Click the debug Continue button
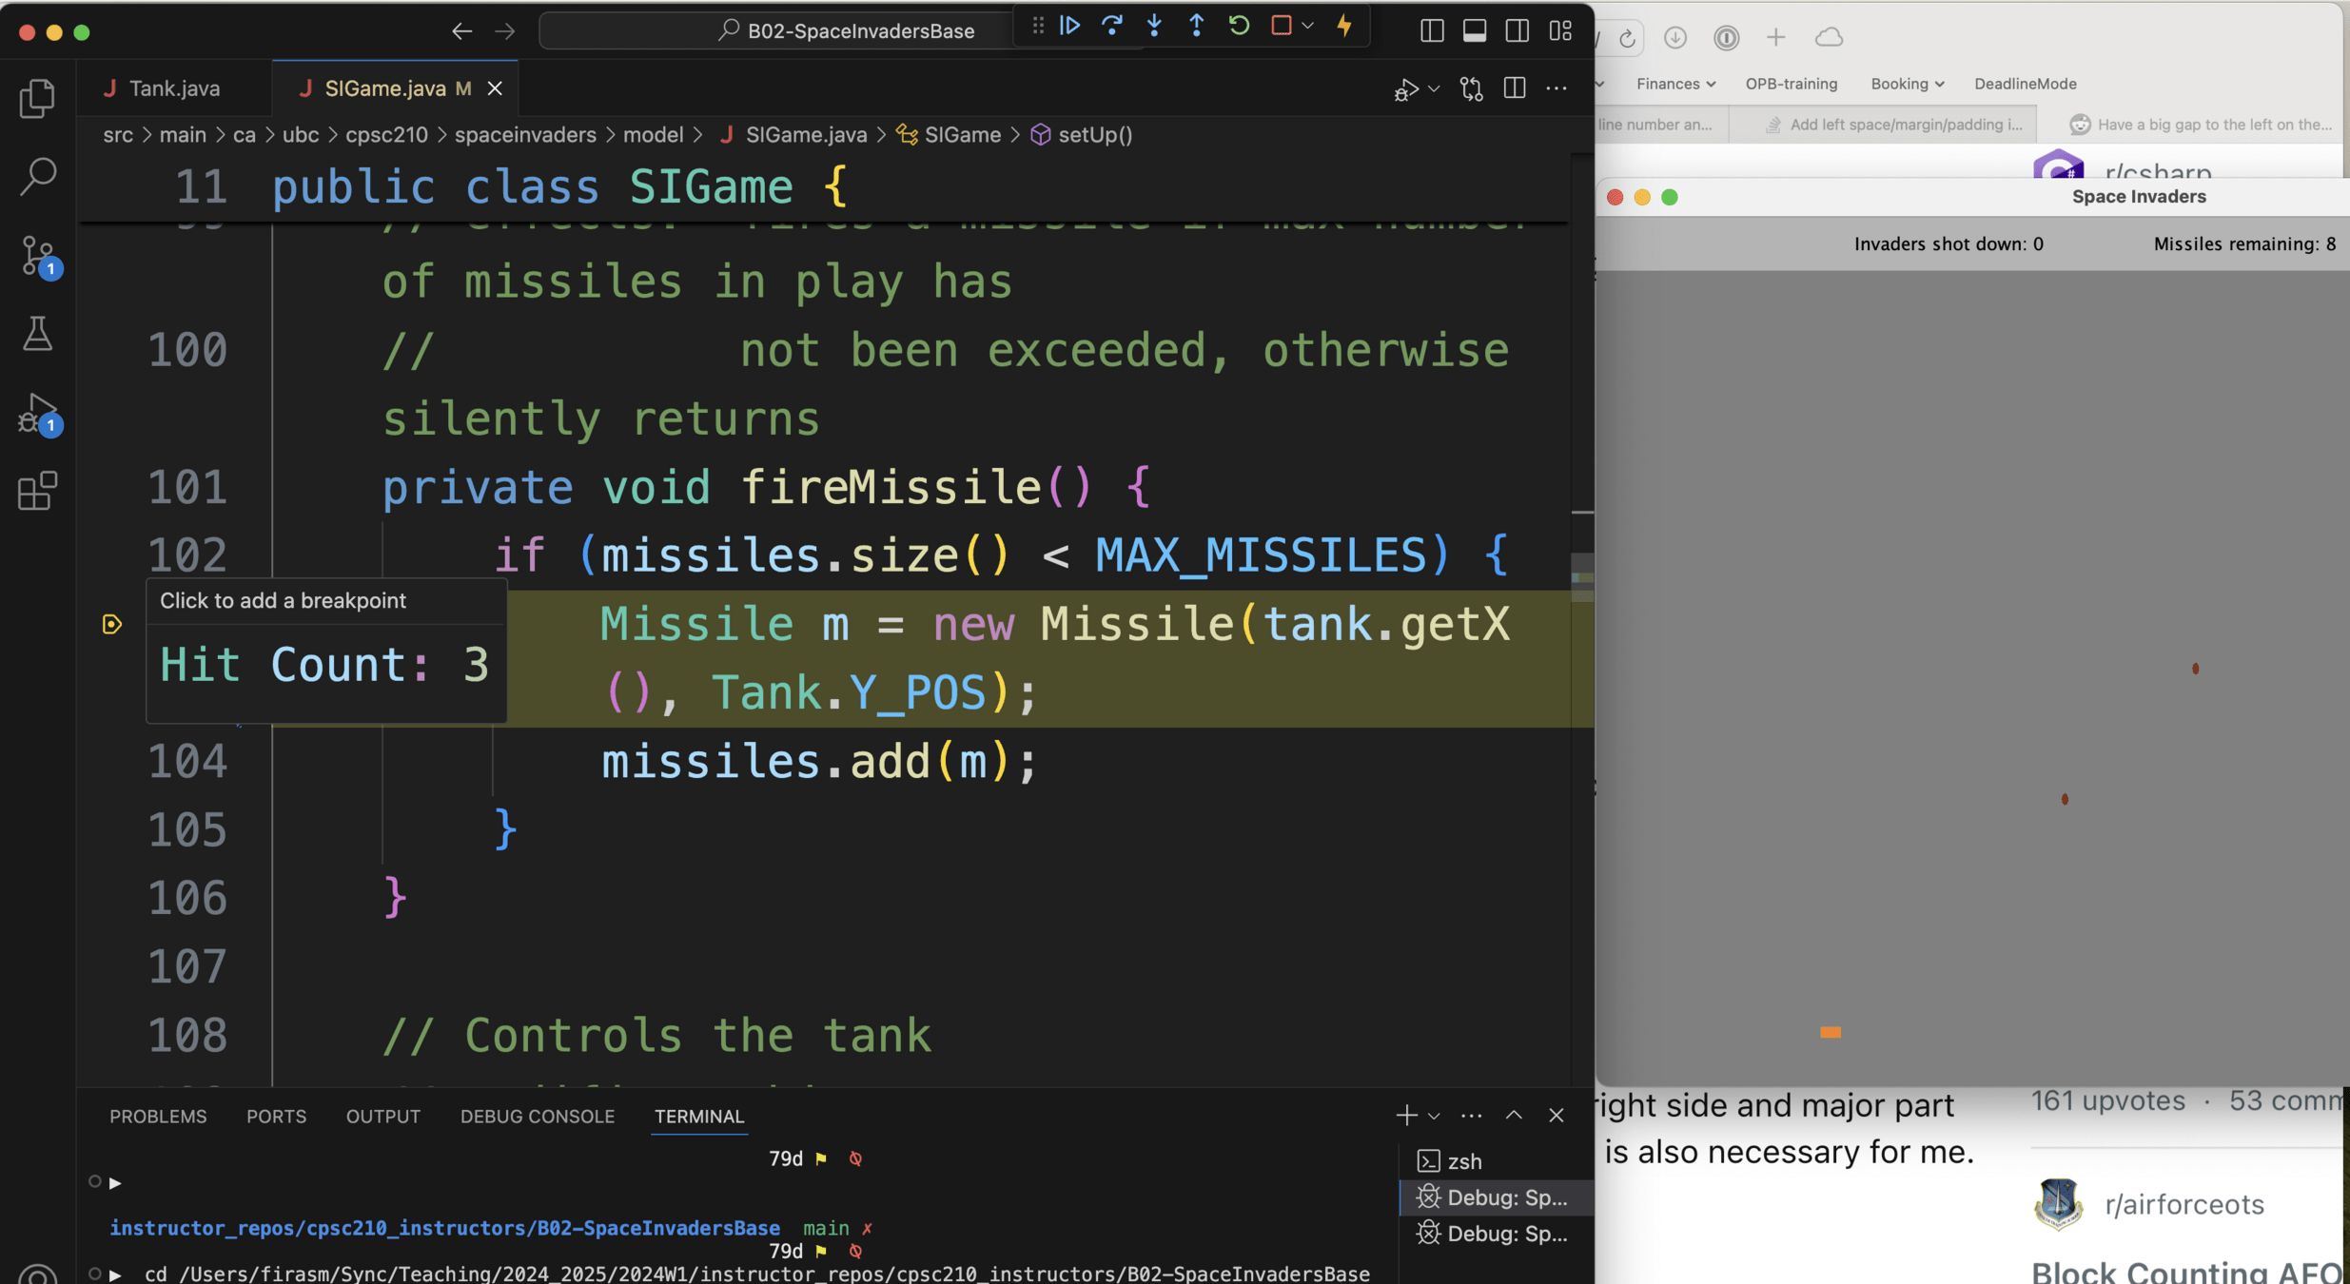 1069,26
